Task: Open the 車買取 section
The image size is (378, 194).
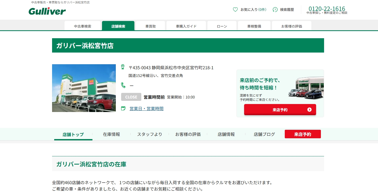Action: point(150,26)
